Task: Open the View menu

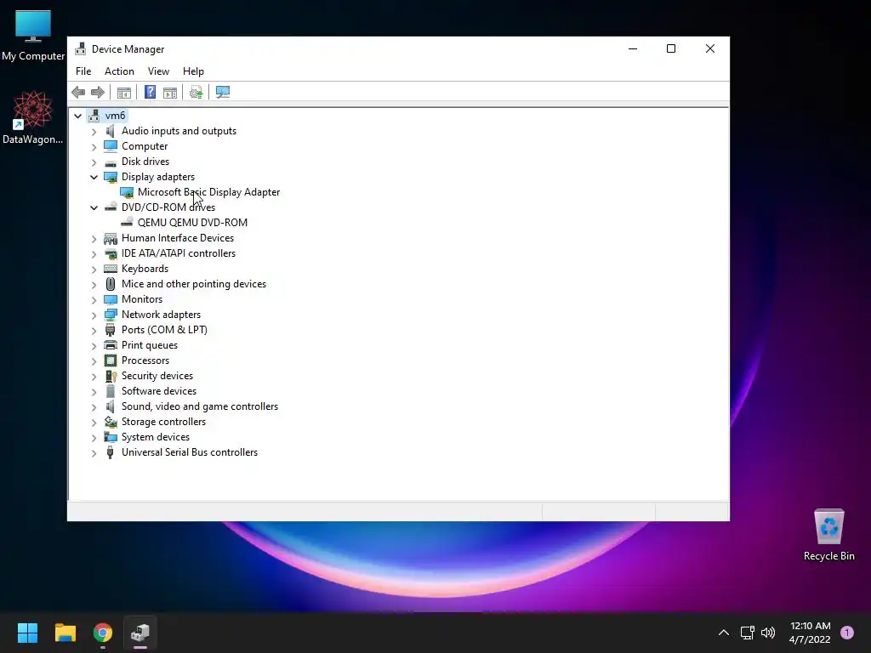Action: click(158, 71)
